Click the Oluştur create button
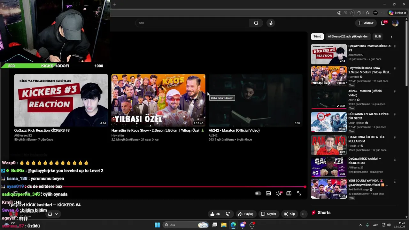This screenshot has height=230, width=409. (x=366, y=23)
